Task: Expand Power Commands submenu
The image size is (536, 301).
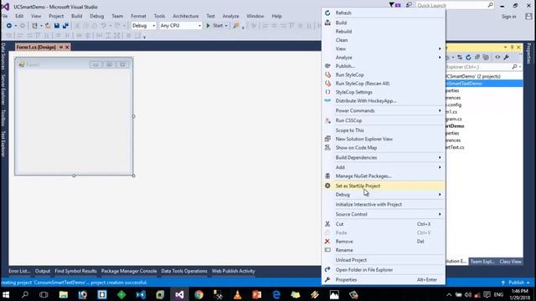Action: [384, 110]
